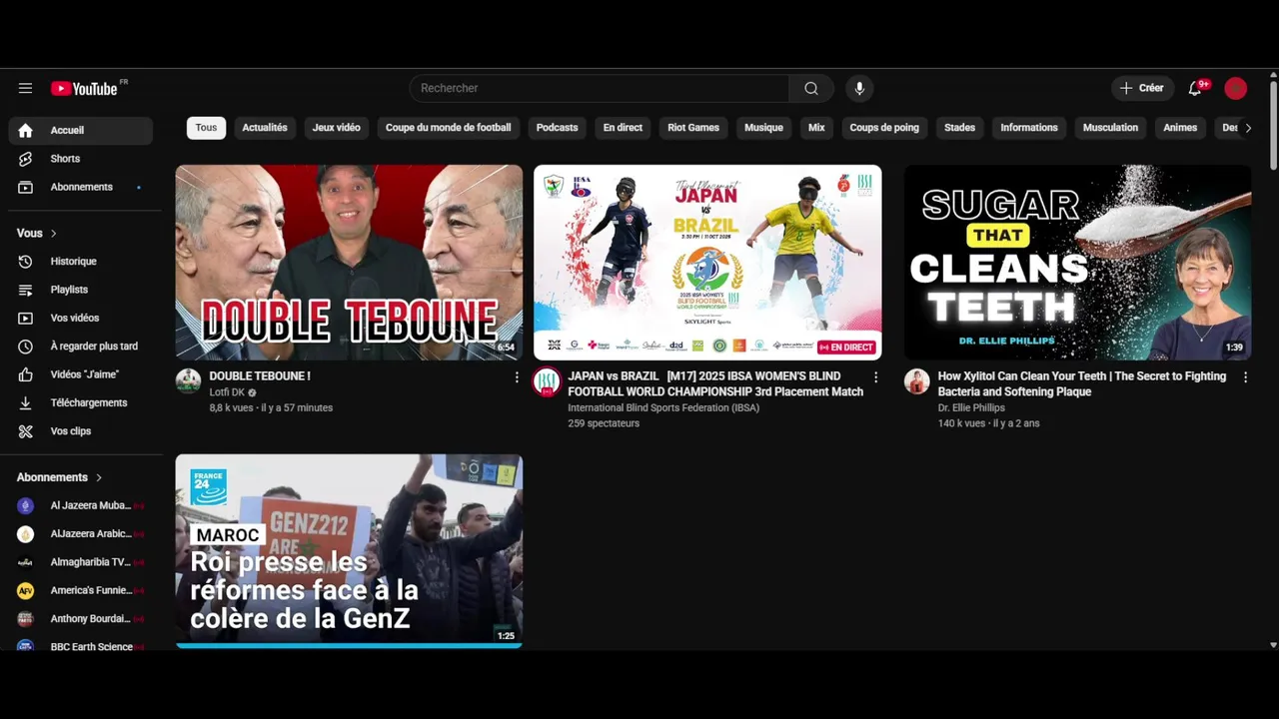
Task: Open the hamburger guide menu
Action: [x=25, y=88]
